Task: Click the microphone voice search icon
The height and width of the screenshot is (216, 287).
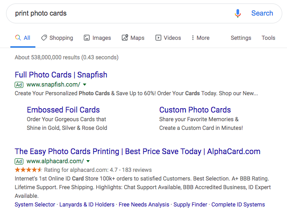Action: point(237,13)
